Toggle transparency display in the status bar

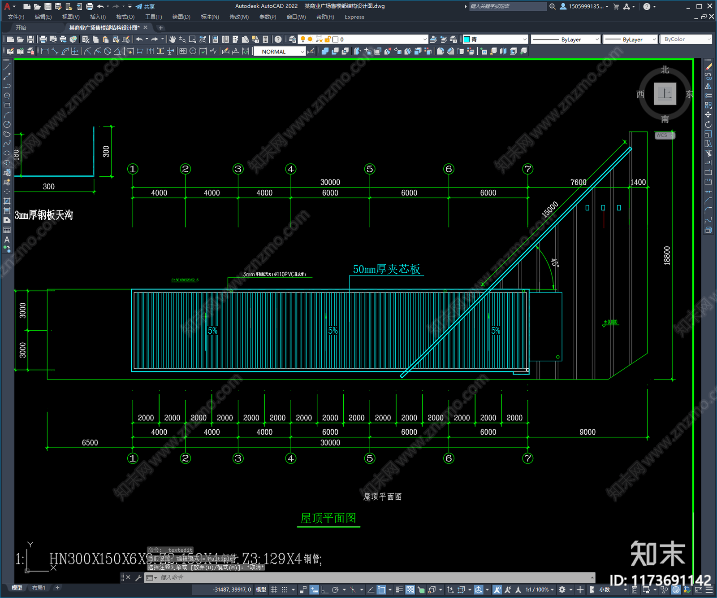click(410, 589)
